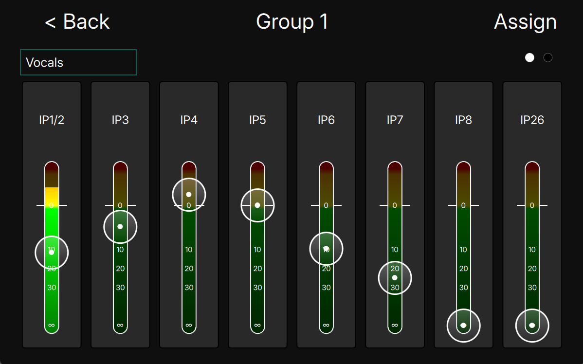Click the IP4 fader knob
Screen dimensions: 583x364
[x=189, y=195]
